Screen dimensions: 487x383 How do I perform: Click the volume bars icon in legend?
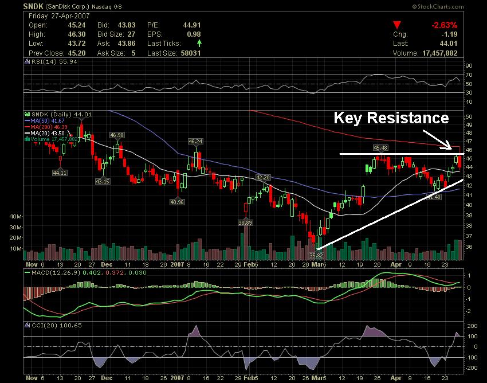pyautogui.click(x=28, y=139)
